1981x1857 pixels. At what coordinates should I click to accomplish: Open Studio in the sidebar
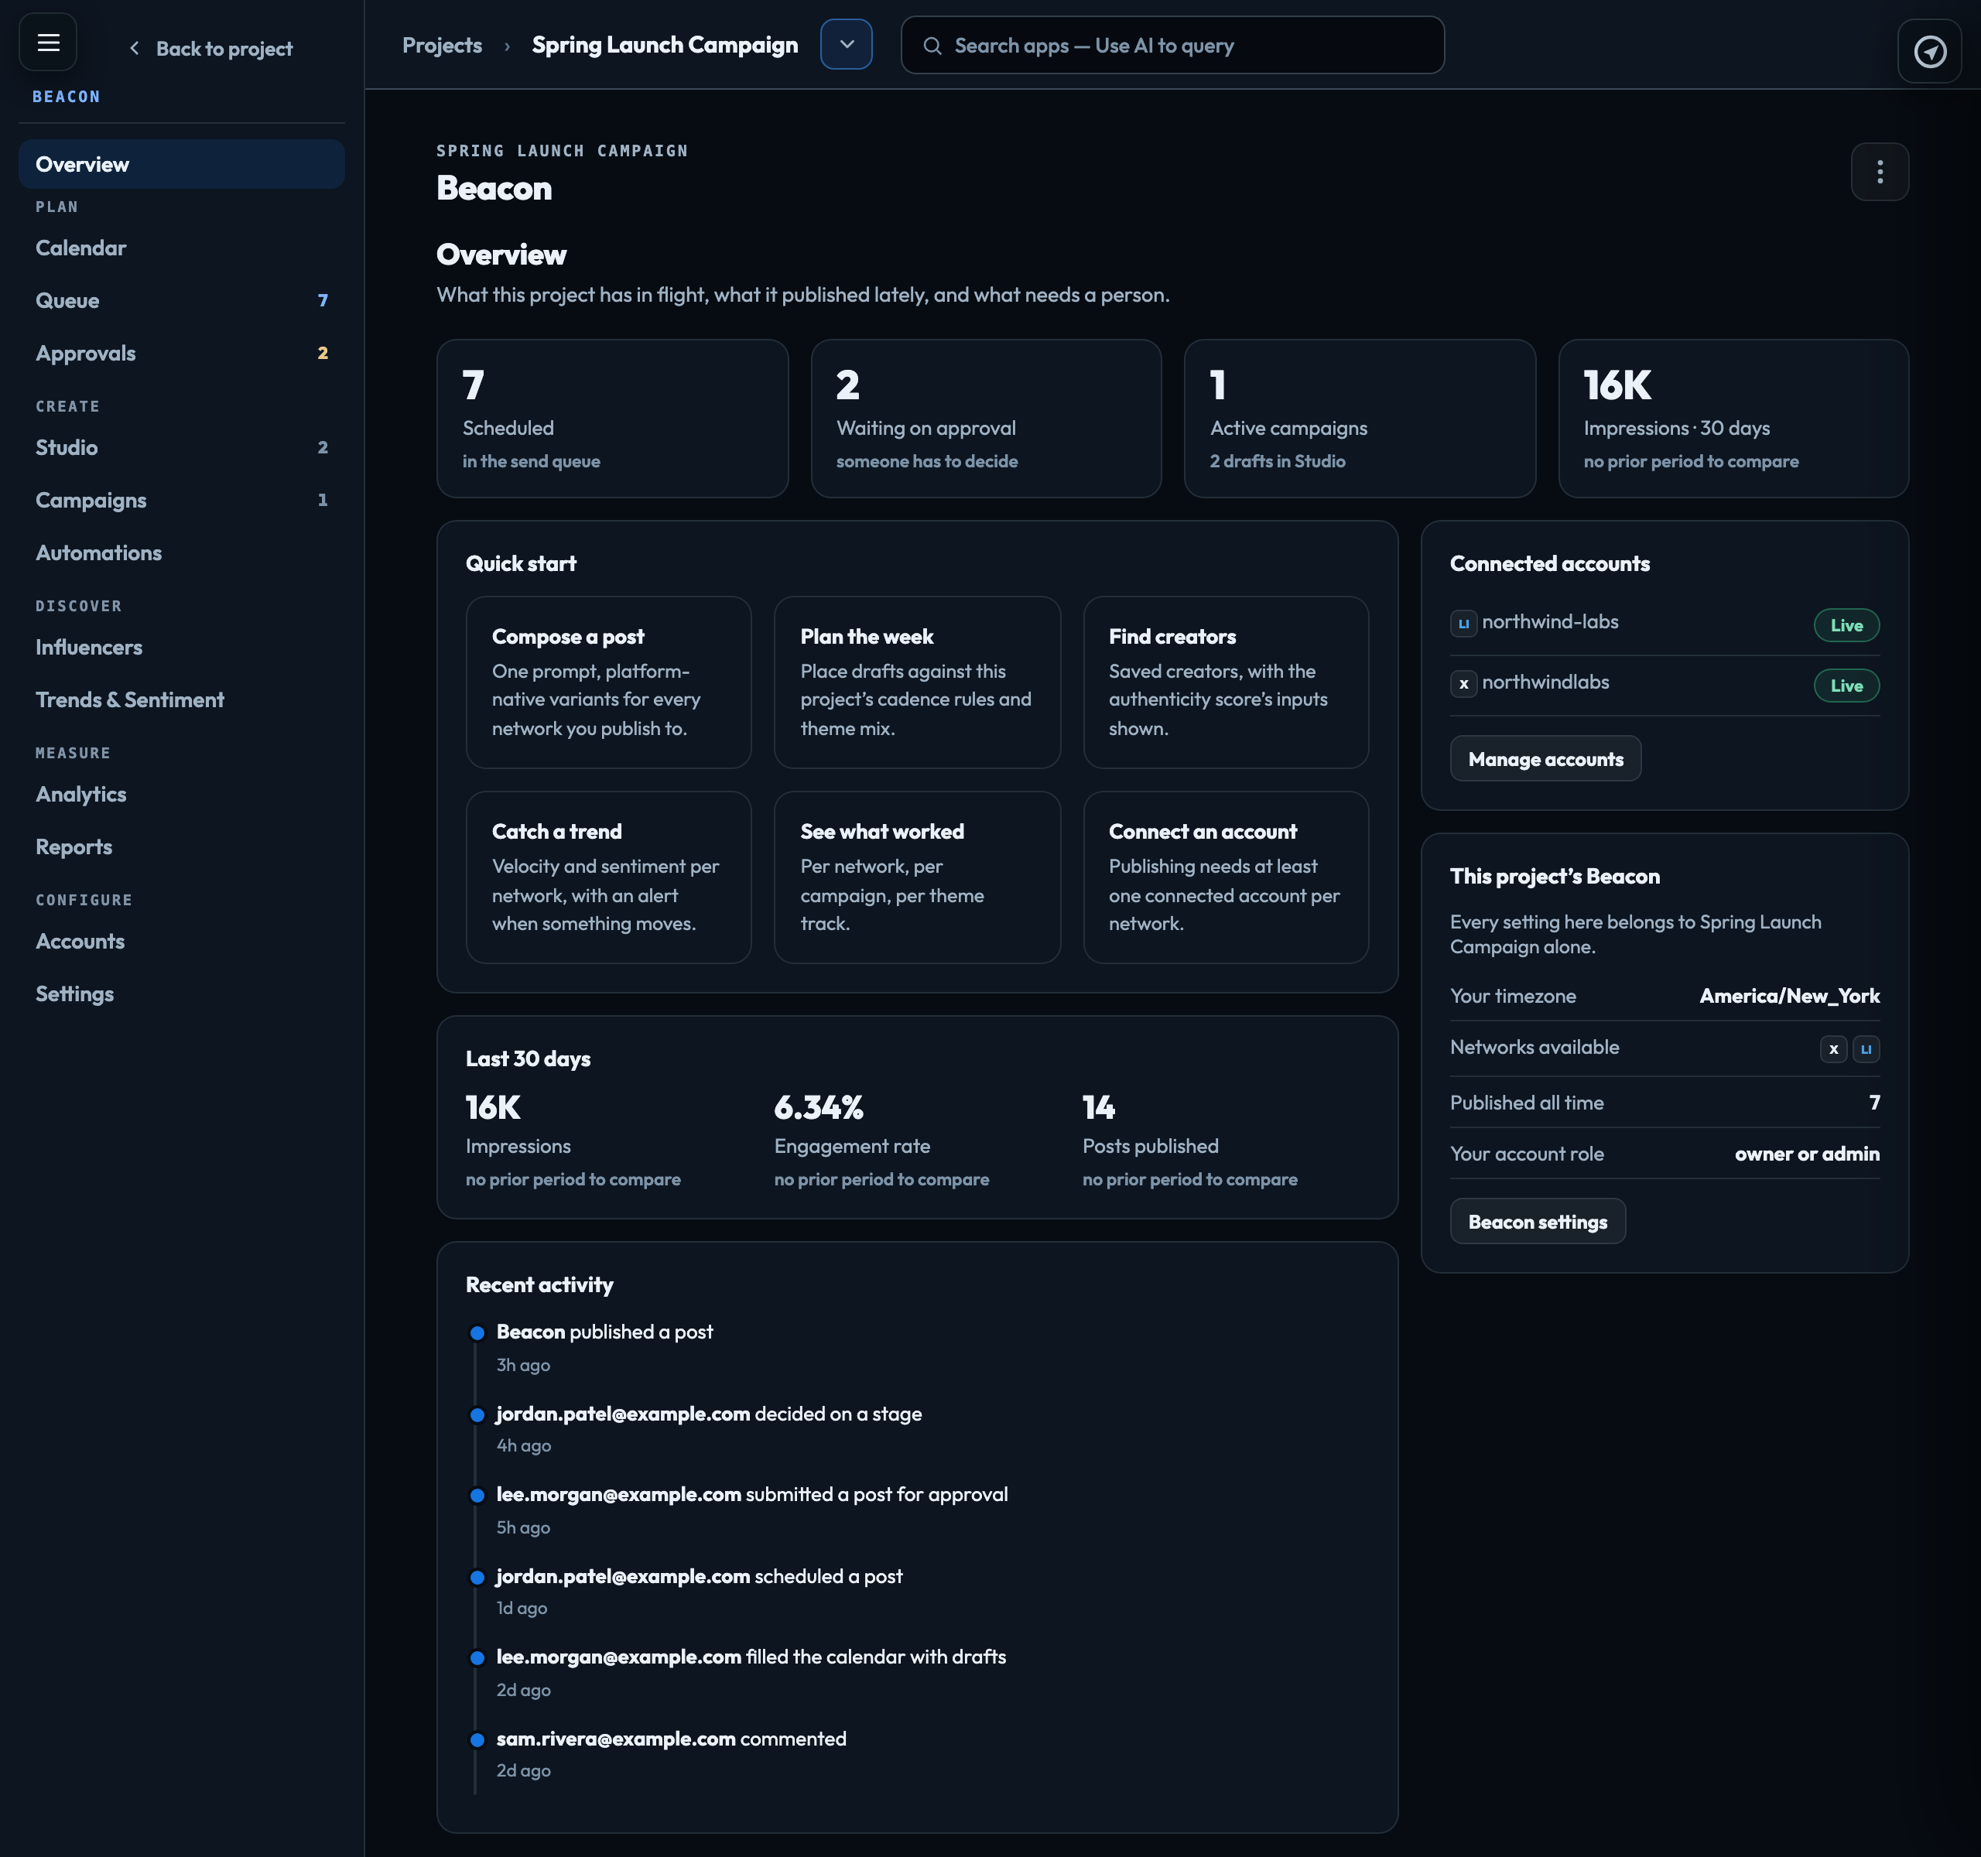[x=181, y=447]
